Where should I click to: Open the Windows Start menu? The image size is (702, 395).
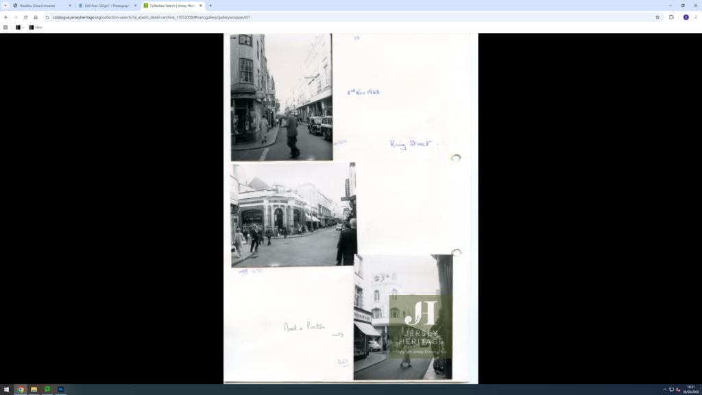click(x=6, y=390)
